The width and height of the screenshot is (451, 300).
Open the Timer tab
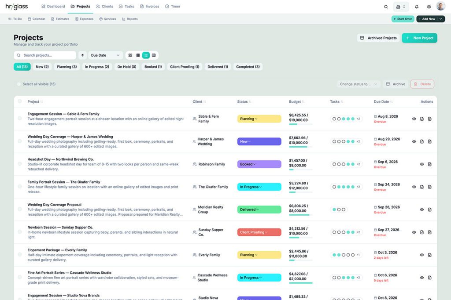173,6
